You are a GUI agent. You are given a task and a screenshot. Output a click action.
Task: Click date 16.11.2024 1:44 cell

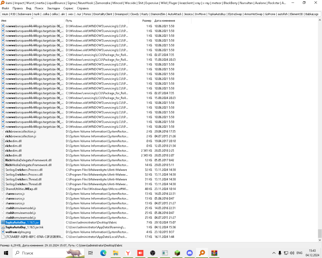164,237
